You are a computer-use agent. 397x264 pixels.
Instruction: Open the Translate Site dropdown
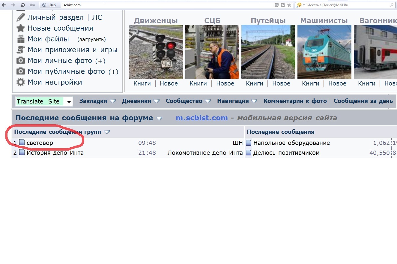[69, 102]
